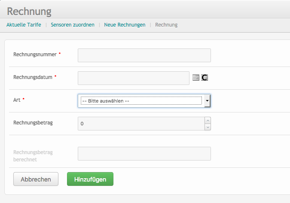
Task: Increase Rechnungsbetrag with the up arrow
Action: click(x=208, y=120)
